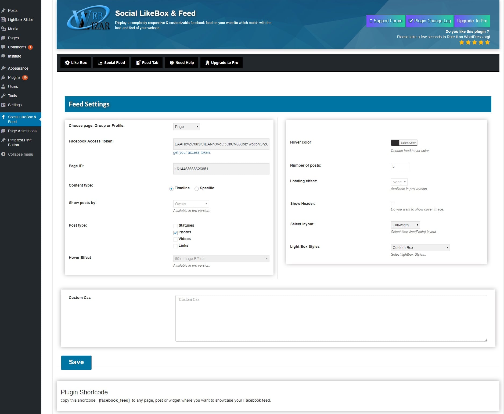This screenshot has width=504, height=414.
Task: Click the Institute graduation cap icon
Action: click(3, 56)
